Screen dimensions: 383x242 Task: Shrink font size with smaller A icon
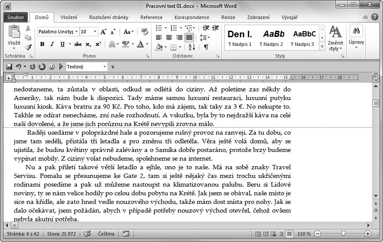[113, 32]
